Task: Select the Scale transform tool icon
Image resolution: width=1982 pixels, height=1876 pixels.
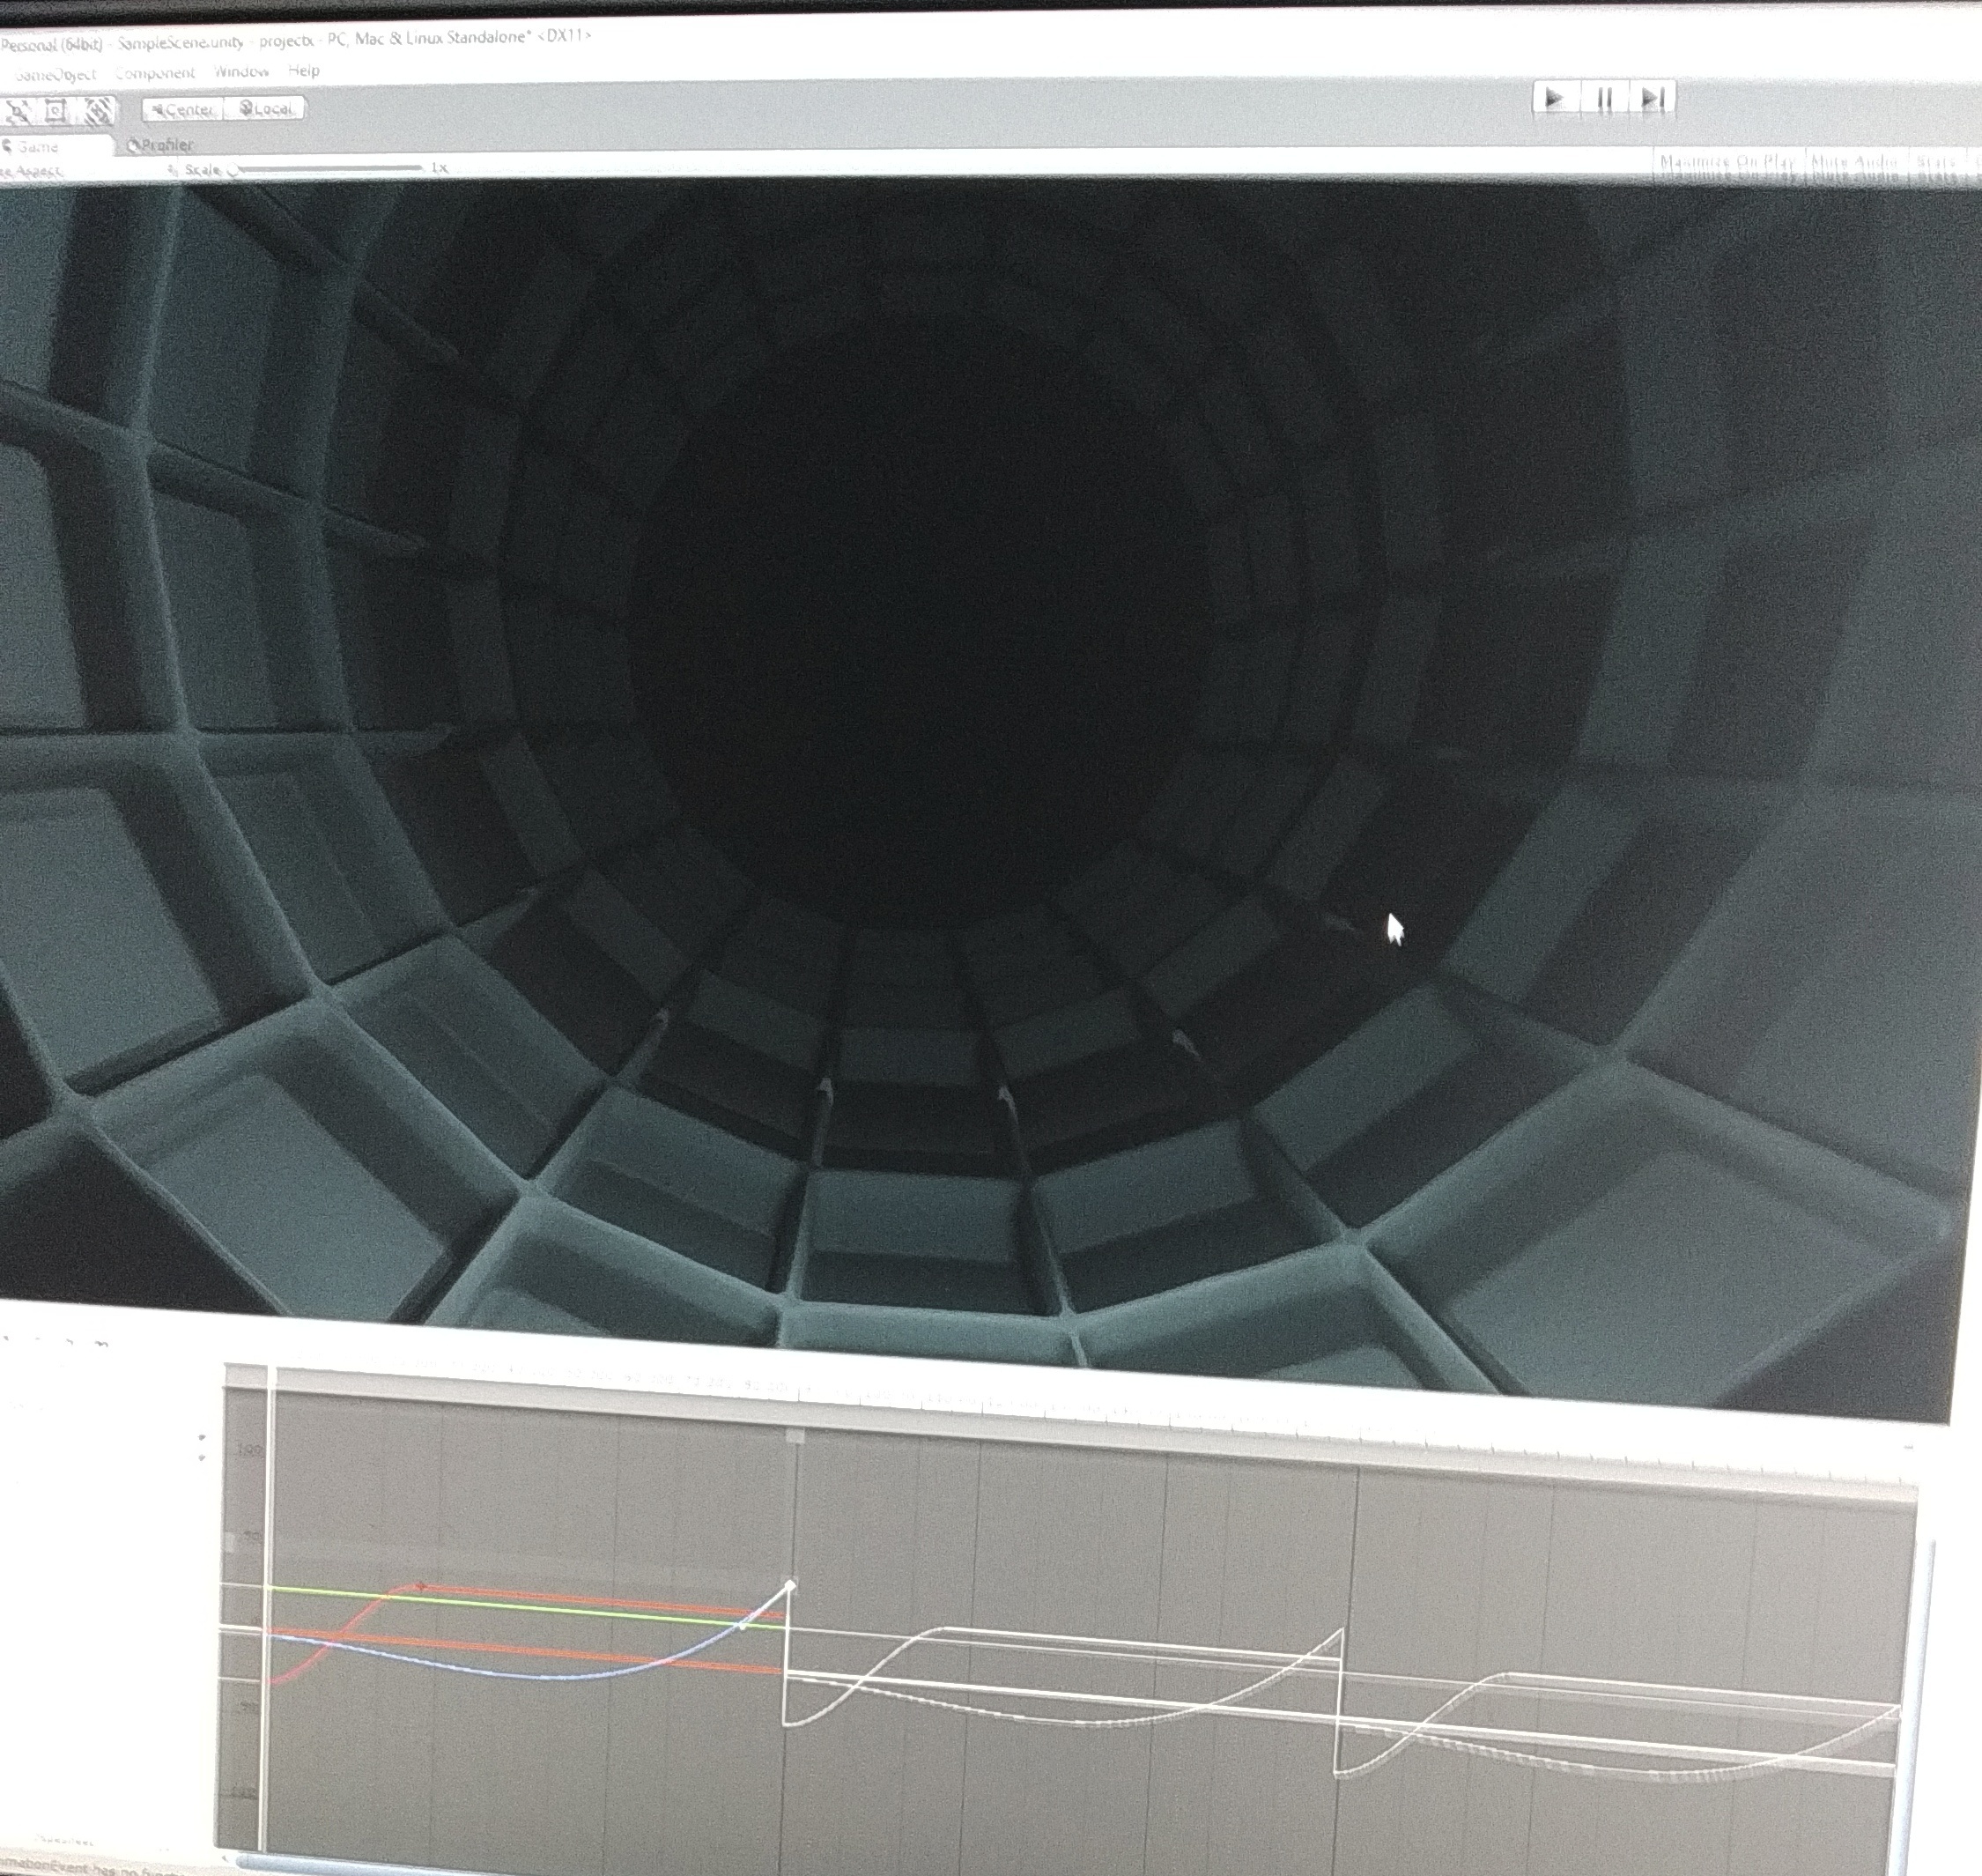Action: [x=18, y=111]
